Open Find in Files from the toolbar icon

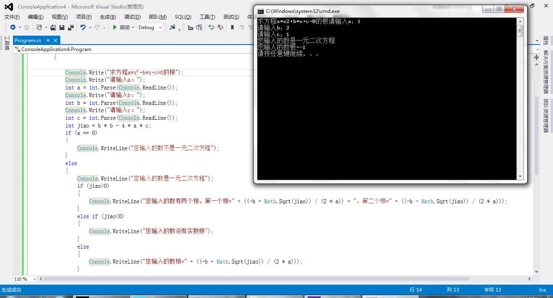172,27
